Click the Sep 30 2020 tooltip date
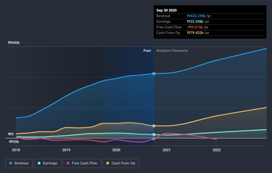Screen dimensions: 272x173 [167, 10]
